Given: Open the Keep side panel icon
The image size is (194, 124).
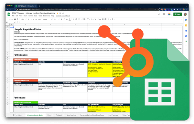Looking at the screenshot, I should pos(186,25).
